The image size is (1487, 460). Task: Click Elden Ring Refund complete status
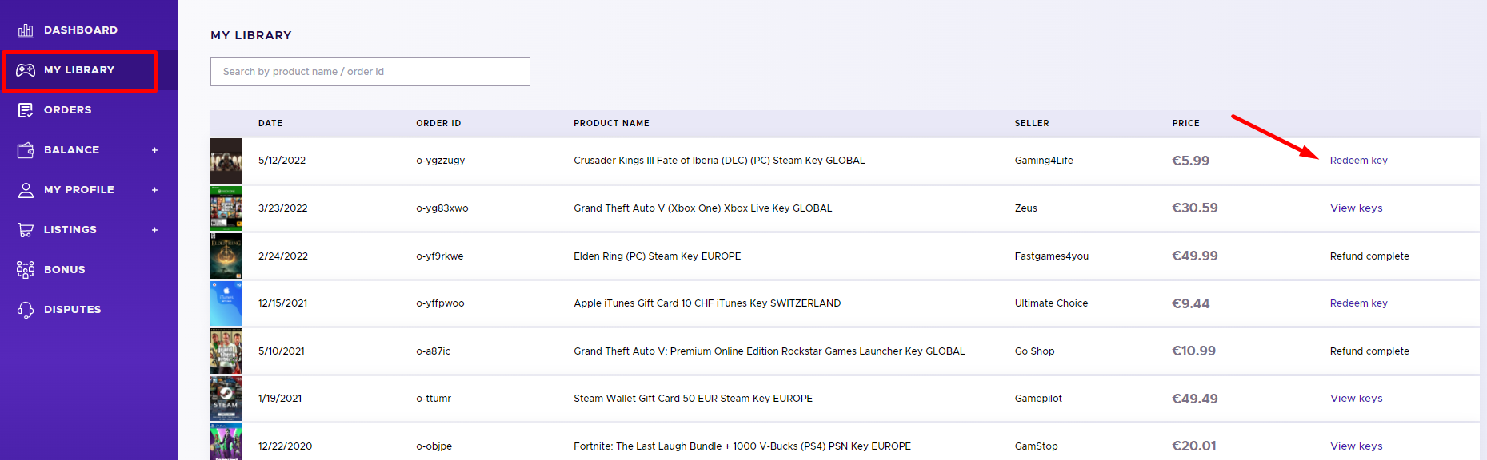point(1369,256)
